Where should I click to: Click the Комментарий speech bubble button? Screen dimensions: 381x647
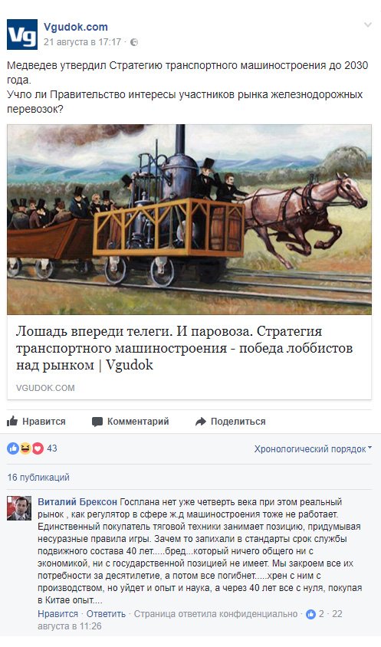click(x=130, y=422)
